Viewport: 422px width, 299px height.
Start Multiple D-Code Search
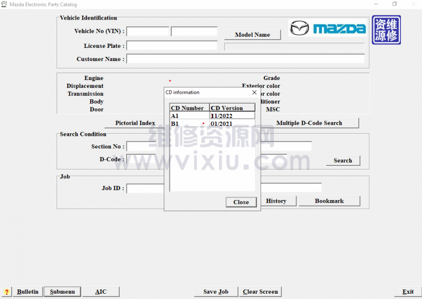[x=309, y=123]
